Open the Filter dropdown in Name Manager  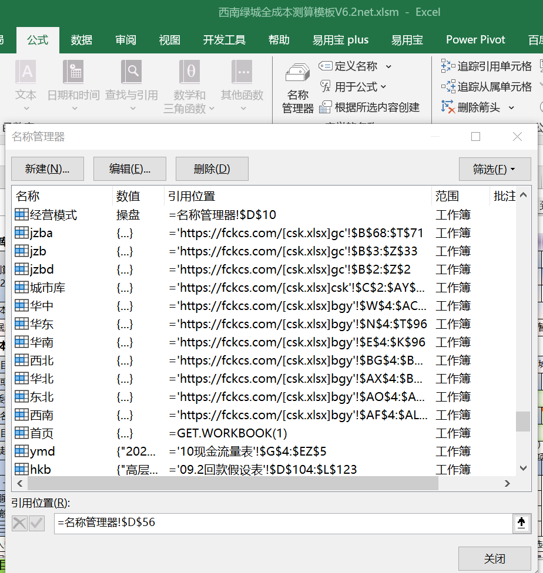tap(494, 169)
